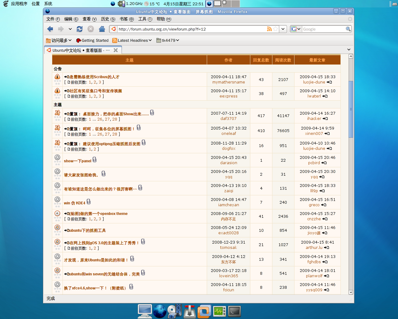The width and height of the screenshot is (398, 319).
Task: Jump to latest post by xinen007
Action: [327, 134]
